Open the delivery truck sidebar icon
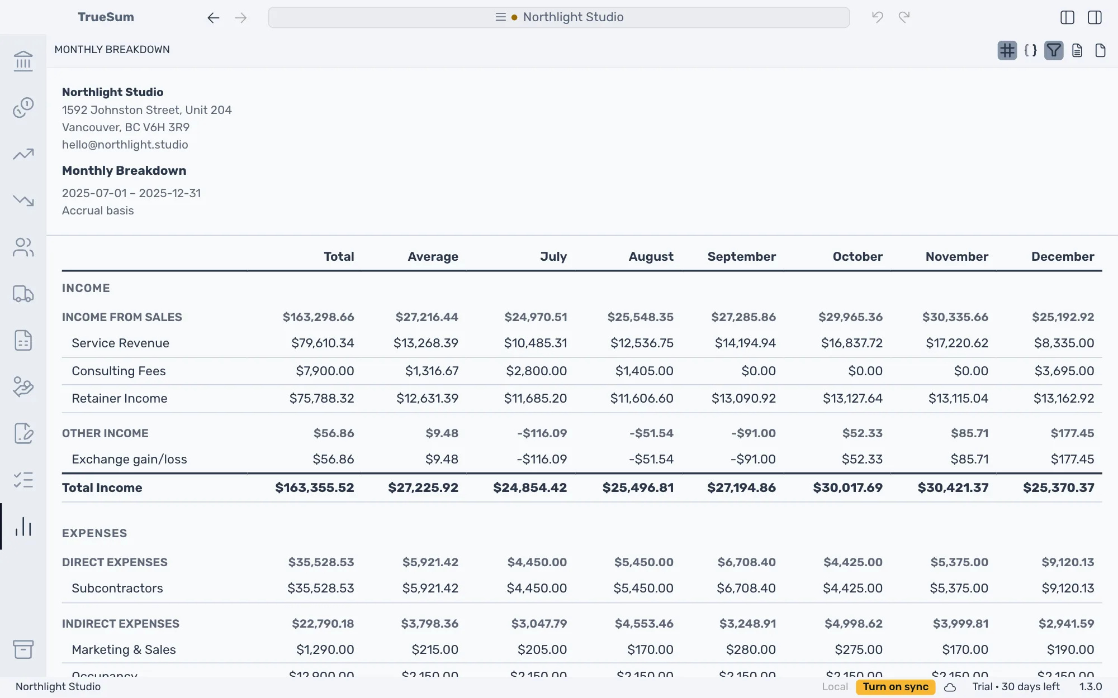This screenshot has width=1118, height=698. click(23, 294)
